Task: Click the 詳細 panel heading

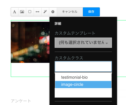Action: 58,24
